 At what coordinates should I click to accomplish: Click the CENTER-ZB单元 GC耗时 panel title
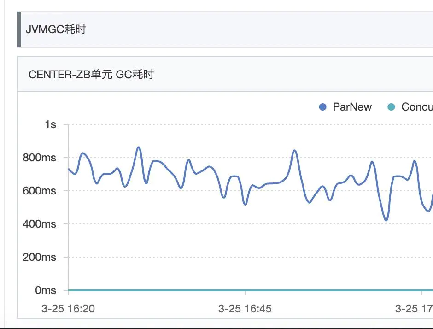[91, 75]
